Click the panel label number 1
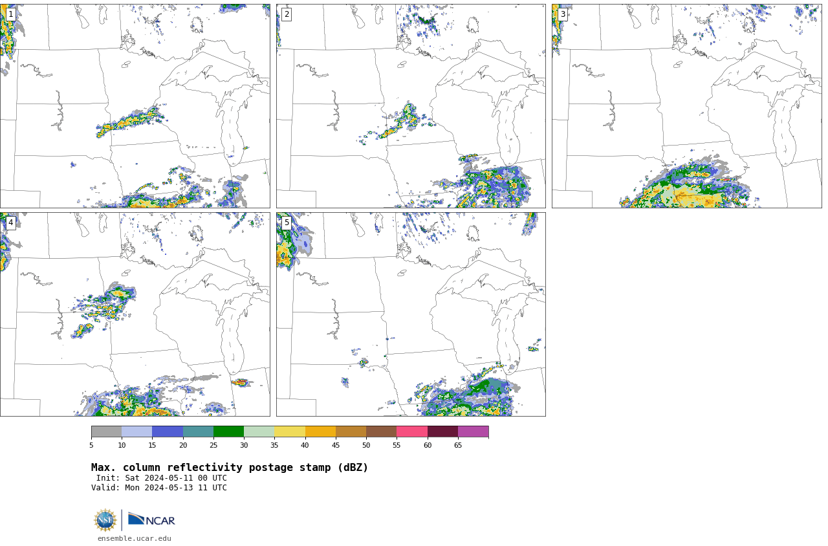The width and height of the screenshot is (828, 546). [x=10, y=14]
